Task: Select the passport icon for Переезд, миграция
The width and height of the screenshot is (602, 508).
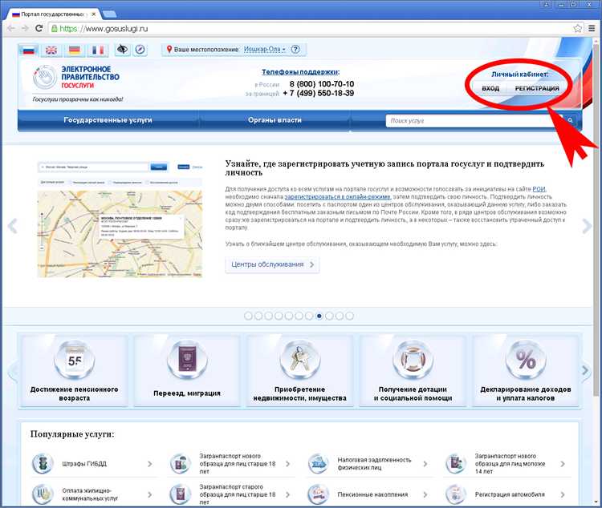Action: pos(187,361)
